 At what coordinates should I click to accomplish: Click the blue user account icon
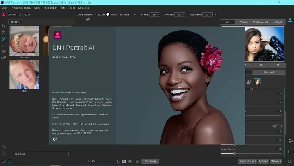290,20
